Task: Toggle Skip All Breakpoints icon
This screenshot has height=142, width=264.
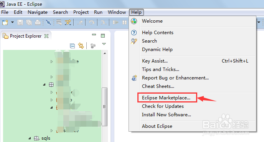Action: 48,22
